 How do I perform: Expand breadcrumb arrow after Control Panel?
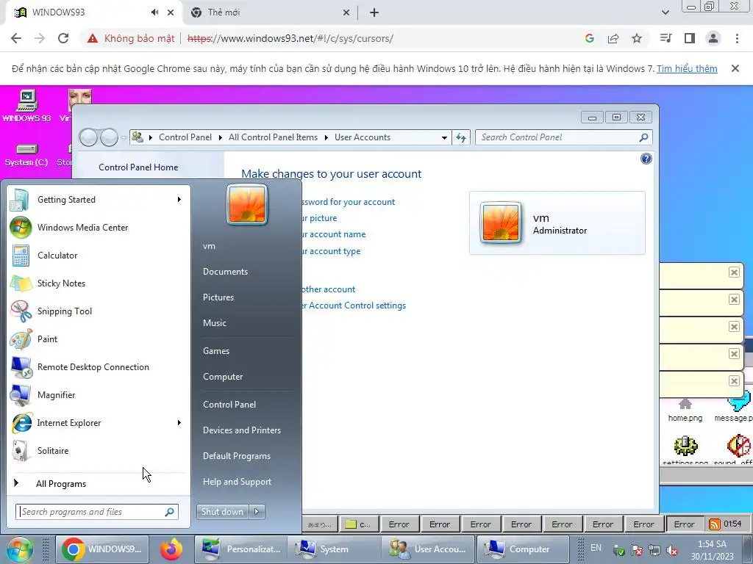coord(220,137)
